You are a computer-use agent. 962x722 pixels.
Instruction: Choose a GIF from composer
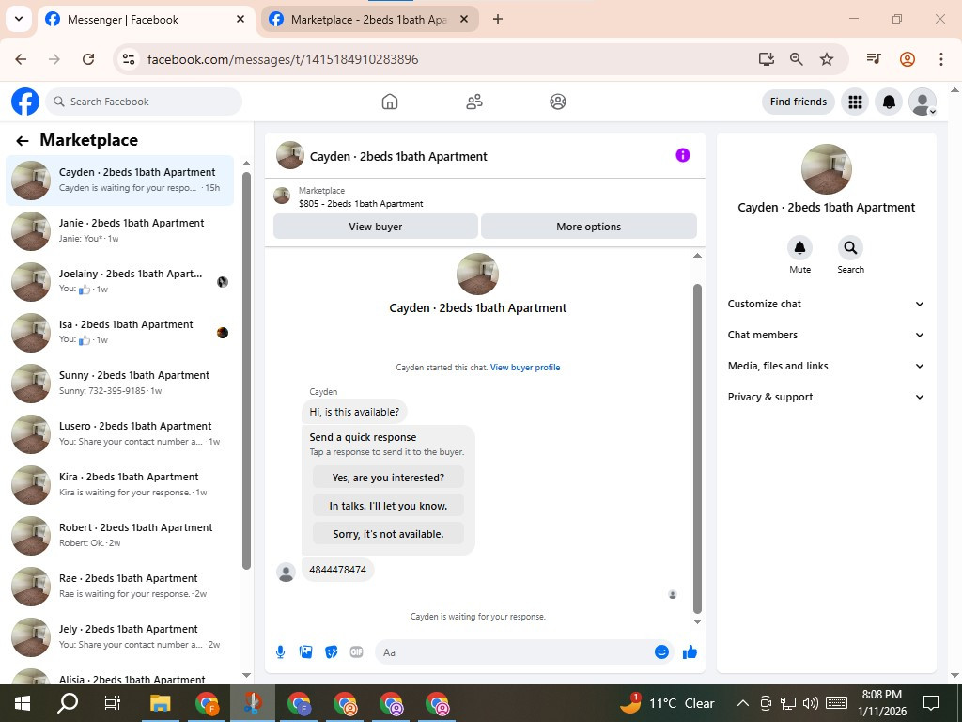(x=356, y=652)
